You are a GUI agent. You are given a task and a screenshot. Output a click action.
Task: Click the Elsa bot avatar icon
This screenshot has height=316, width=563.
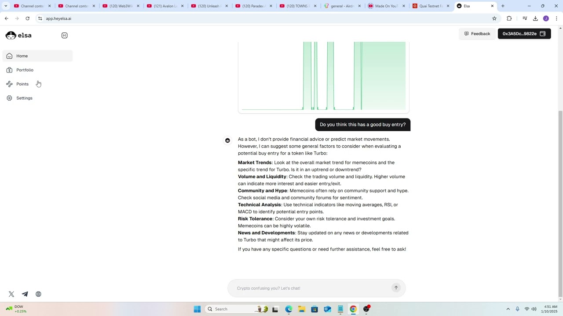point(227,140)
